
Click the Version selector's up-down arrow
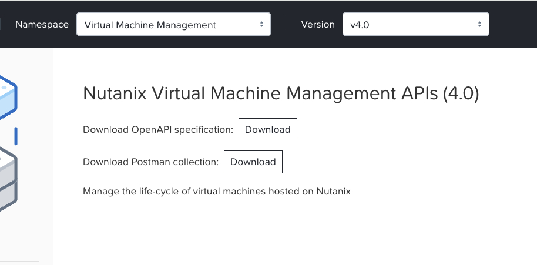point(479,25)
